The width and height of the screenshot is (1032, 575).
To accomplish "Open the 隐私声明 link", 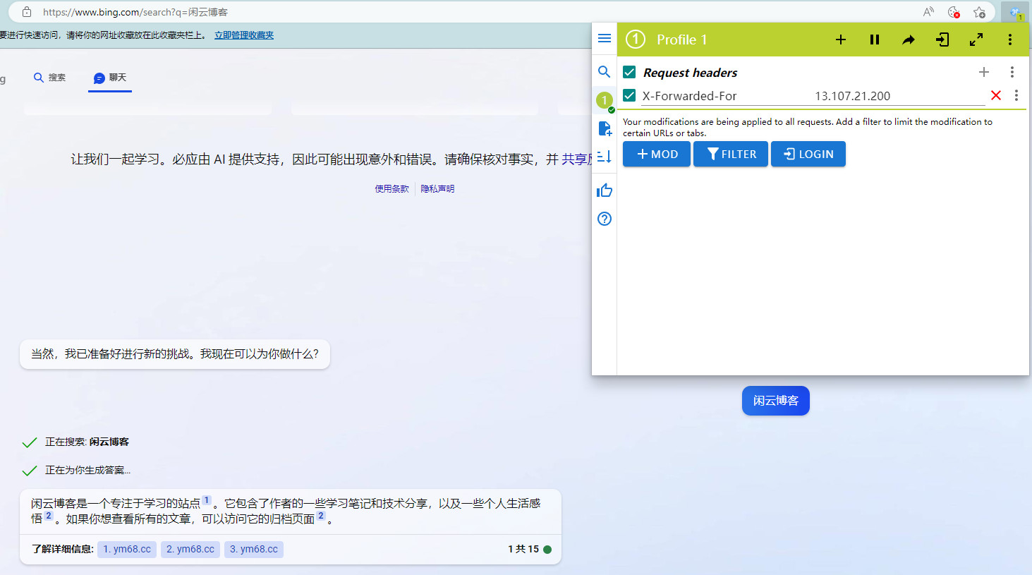I will point(437,189).
